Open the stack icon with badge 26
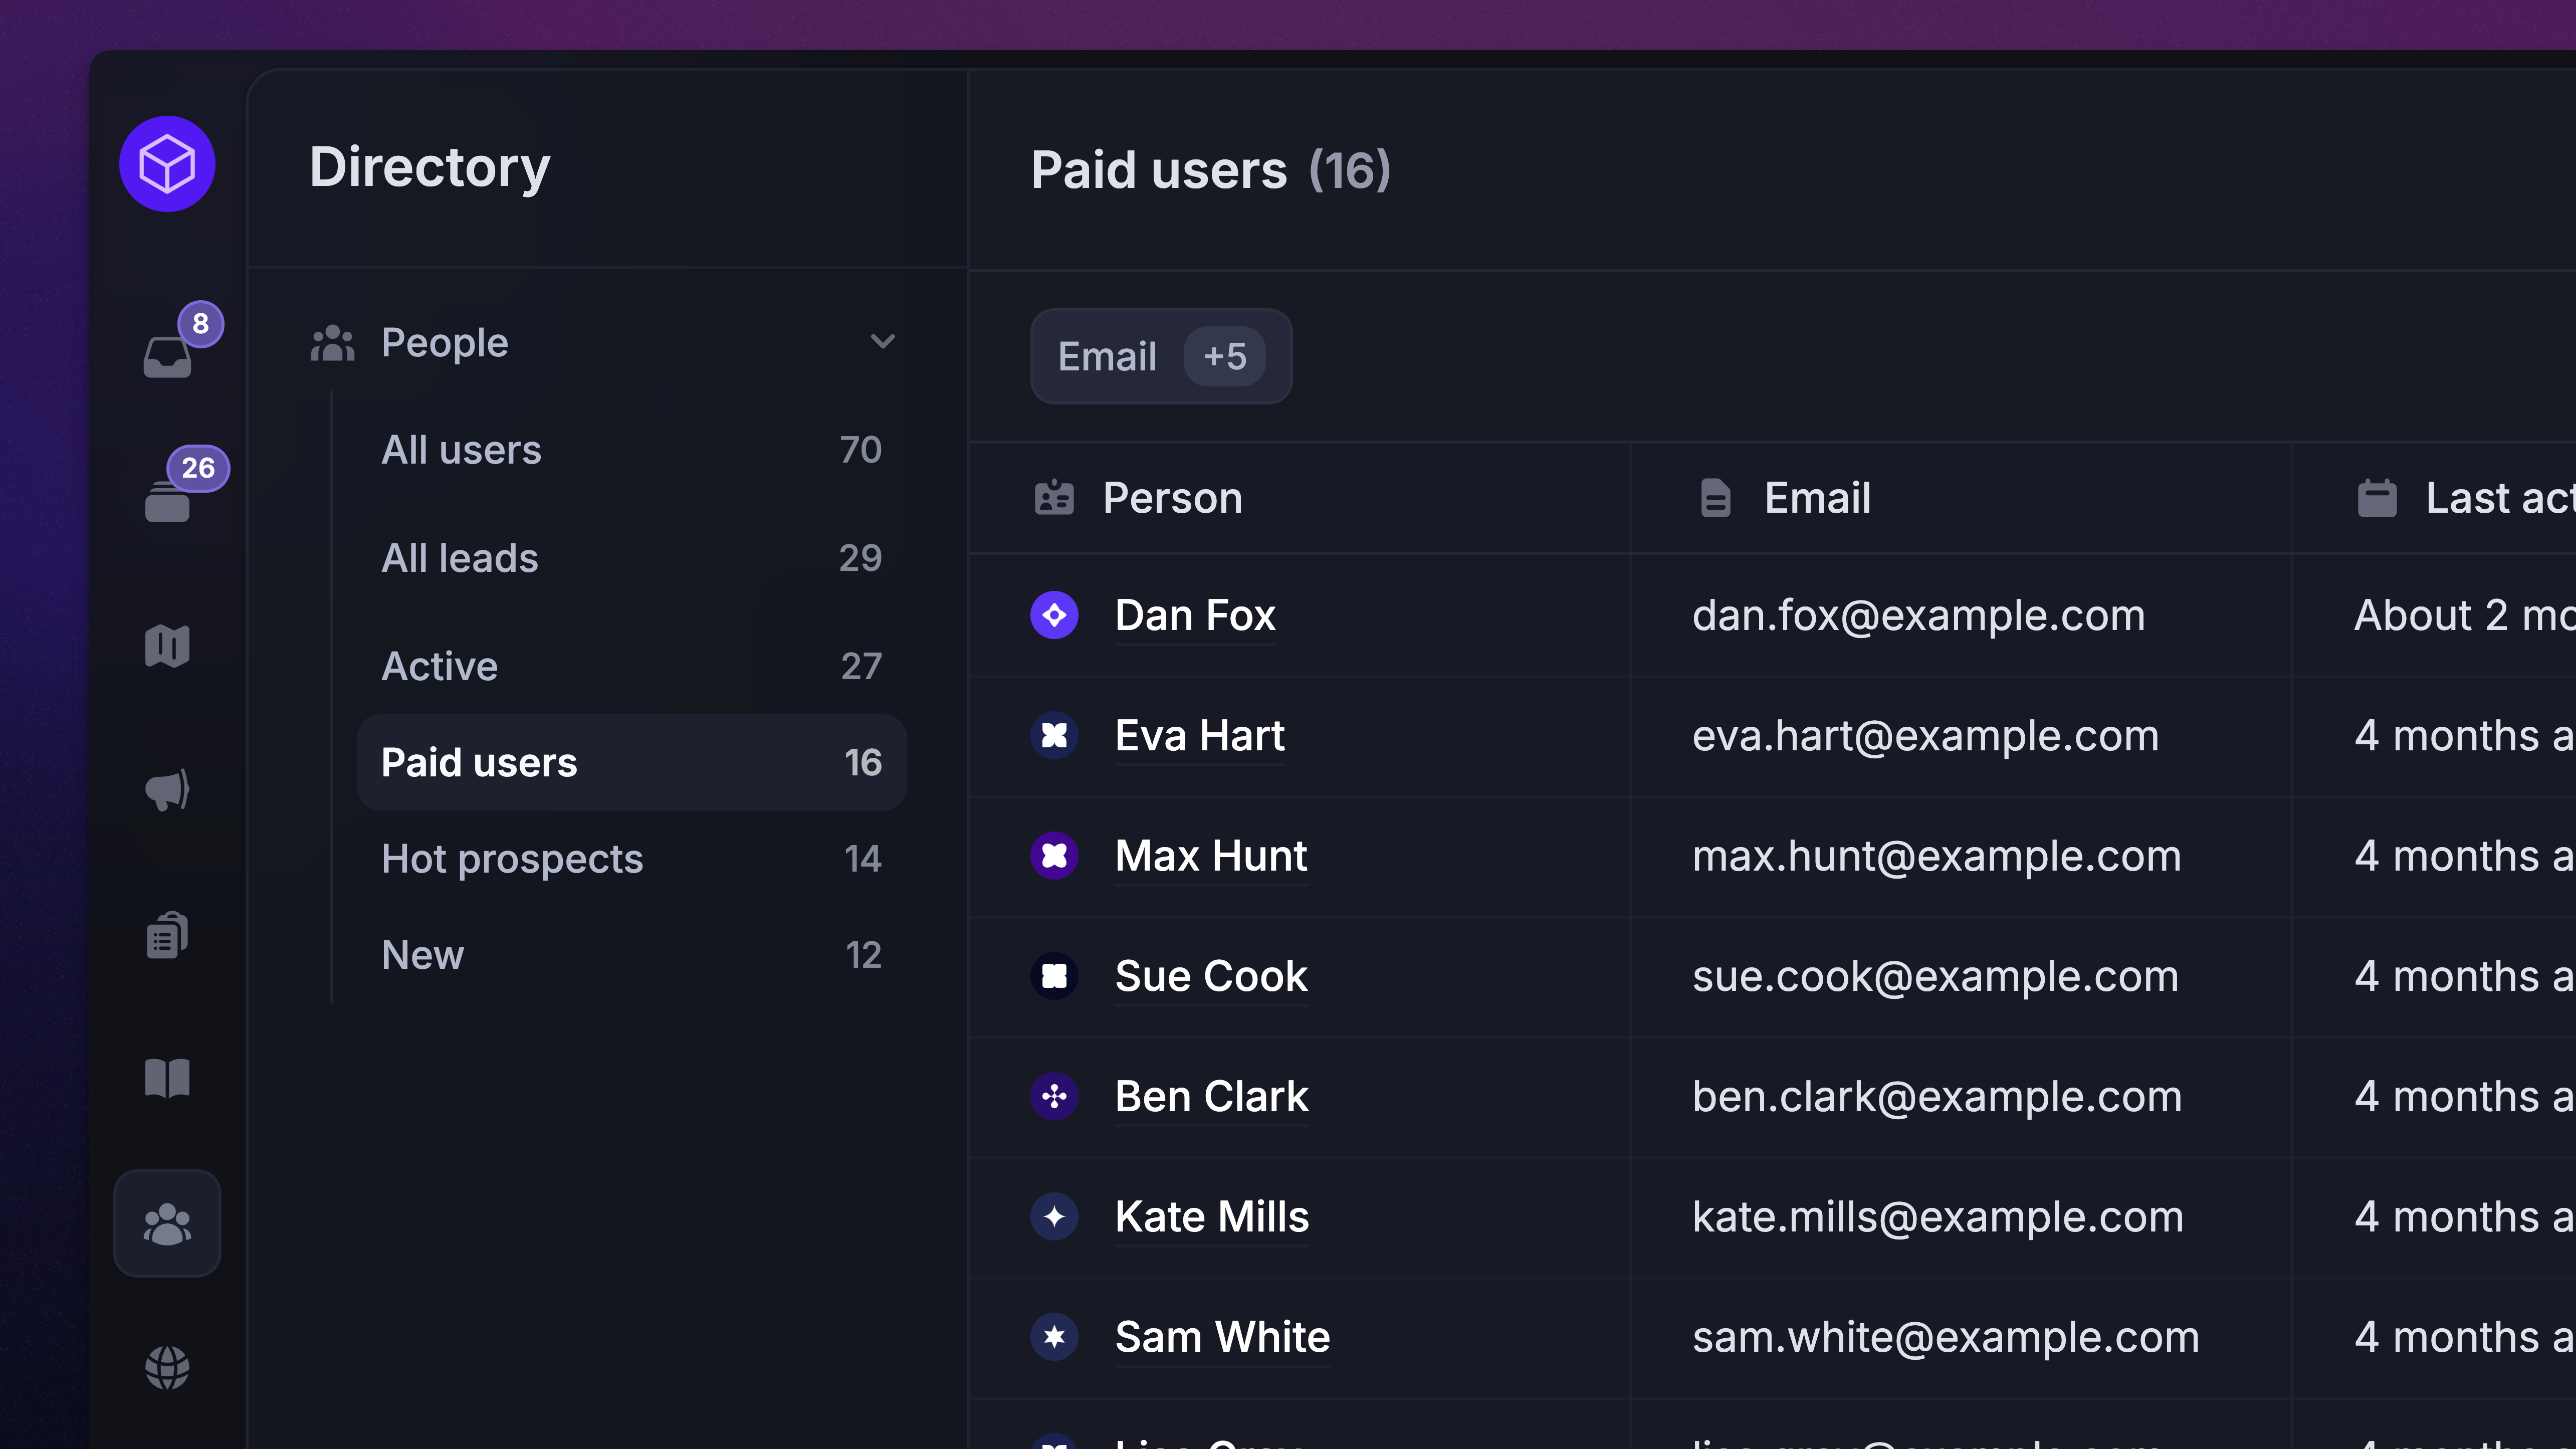This screenshot has height=1449, width=2576. (x=167, y=500)
